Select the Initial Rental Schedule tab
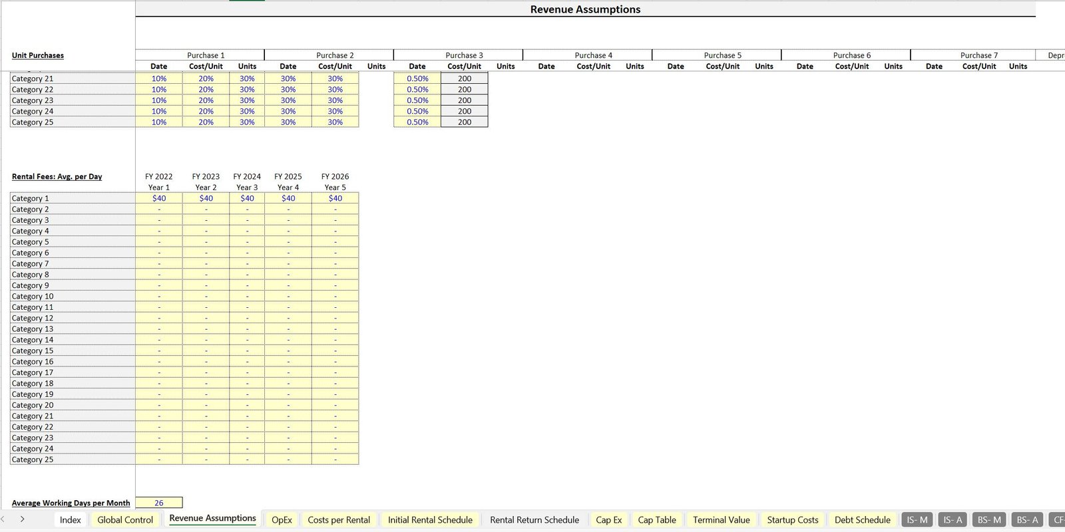 pos(430,520)
